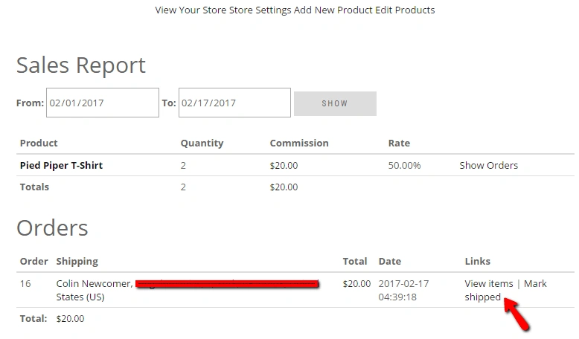Click the Sales Report heading

(x=81, y=65)
